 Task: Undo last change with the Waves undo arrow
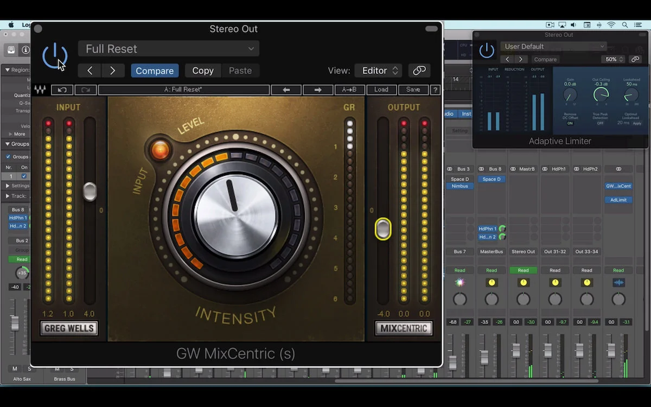coord(61,90)
